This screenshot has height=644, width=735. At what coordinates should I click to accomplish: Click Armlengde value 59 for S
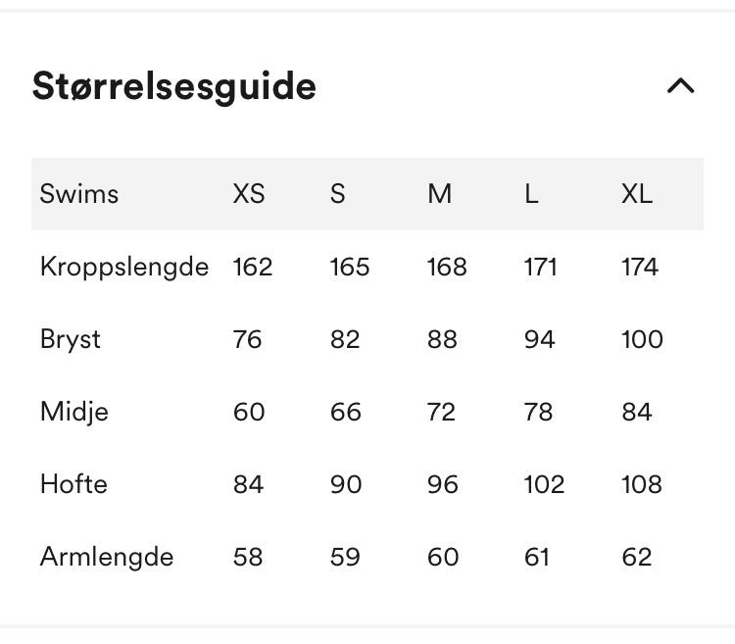[345, 557]
